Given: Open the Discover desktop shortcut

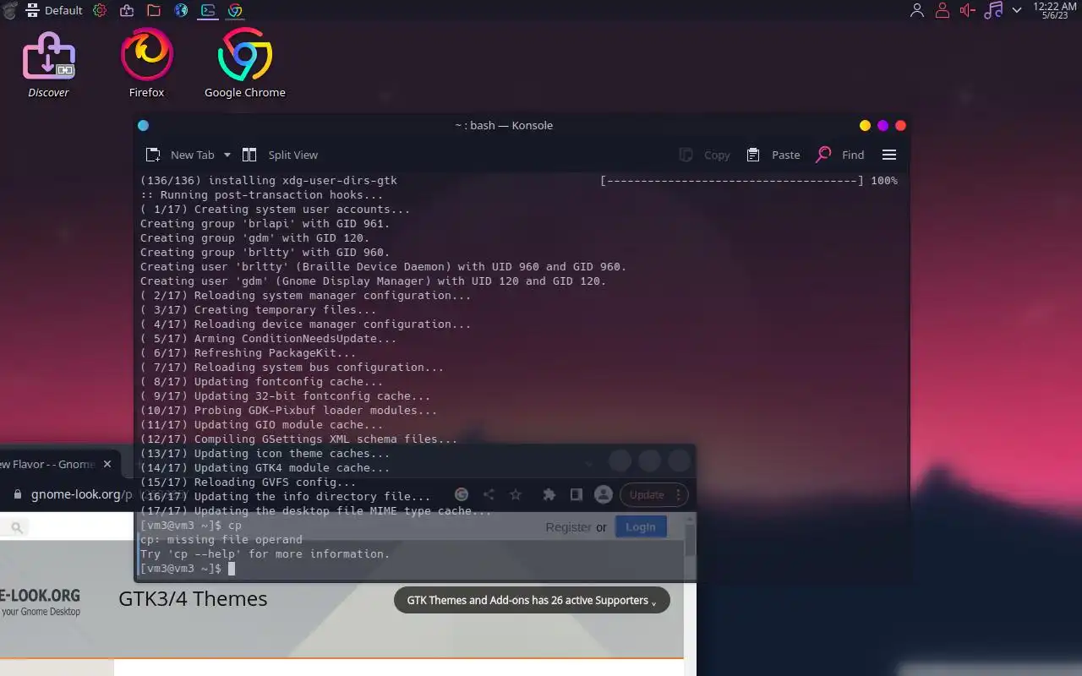Looking at the screenshot, I should point(48,64).
